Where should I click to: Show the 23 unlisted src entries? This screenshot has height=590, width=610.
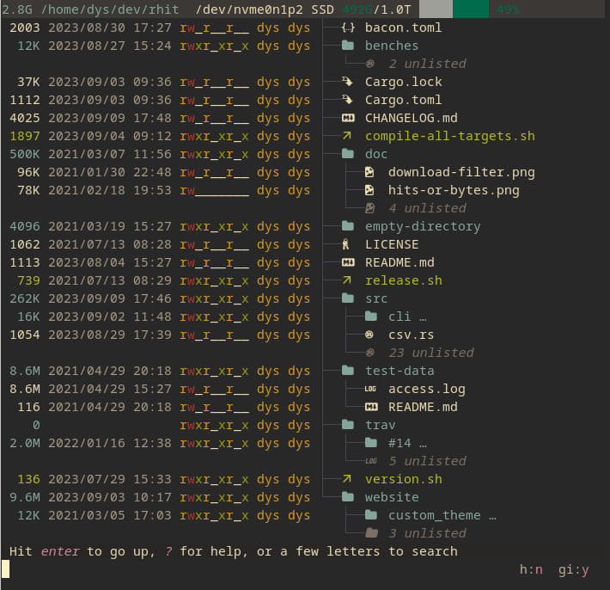coord(431,353)
